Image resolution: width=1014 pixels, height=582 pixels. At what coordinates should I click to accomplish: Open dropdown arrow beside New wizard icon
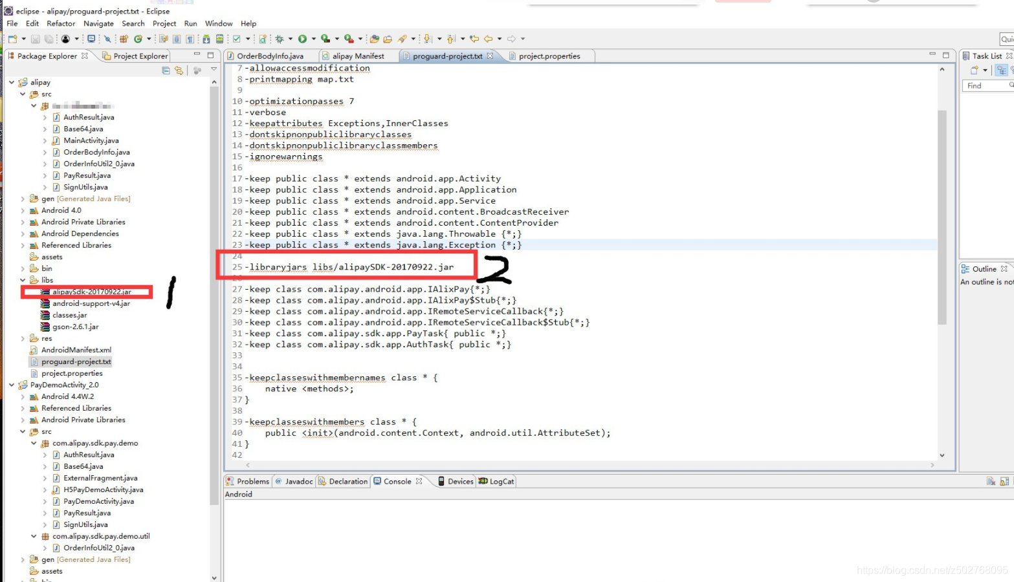tap(23, 39)
